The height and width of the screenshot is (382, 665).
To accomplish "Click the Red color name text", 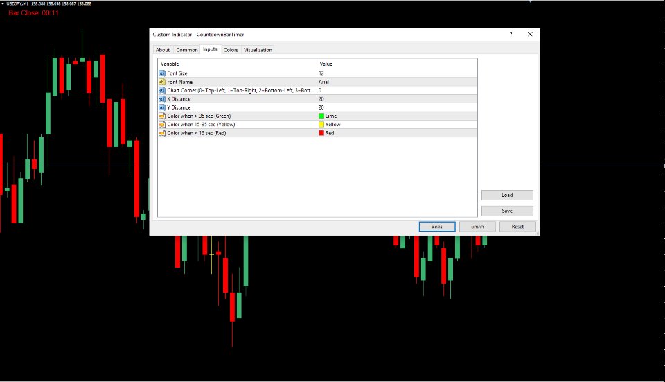I will [330, 133].
